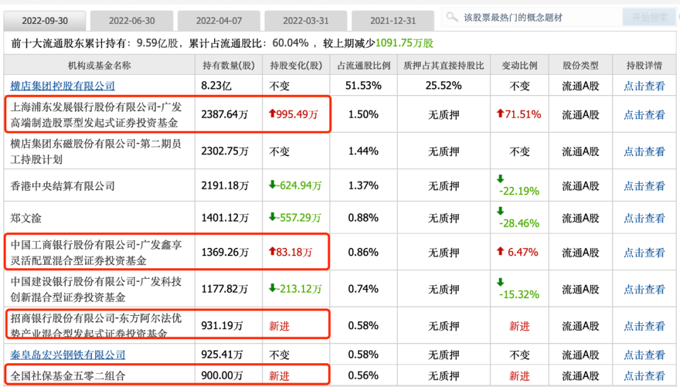Image resolution: width=680 pixels, height=387 pixels.
Task: Switch to the 2022-03-31 tab
Action: 306,21
